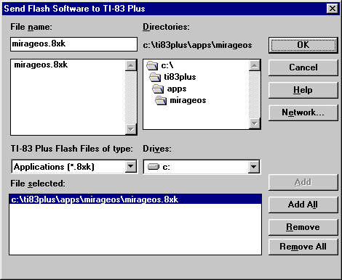Click the directories list scroll down arrow

pos(255,123)
